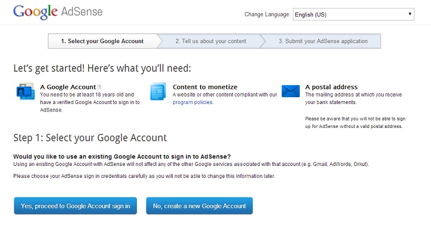
Task: Select step 1 Select your Google Account
Action: click(102, 41)
